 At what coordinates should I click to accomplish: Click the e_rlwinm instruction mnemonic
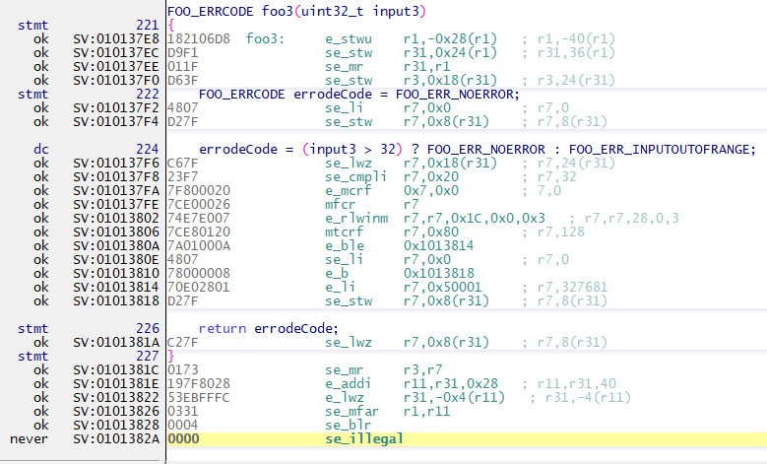tap(356, 218)
